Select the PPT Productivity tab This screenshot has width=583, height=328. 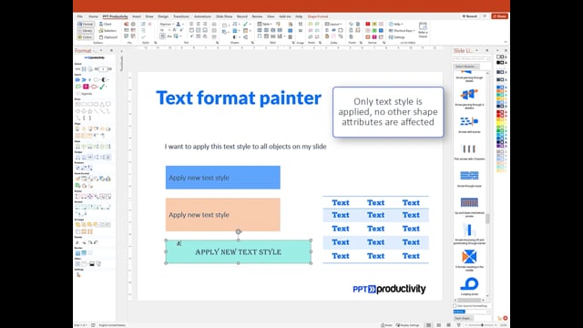click(116, 16)
